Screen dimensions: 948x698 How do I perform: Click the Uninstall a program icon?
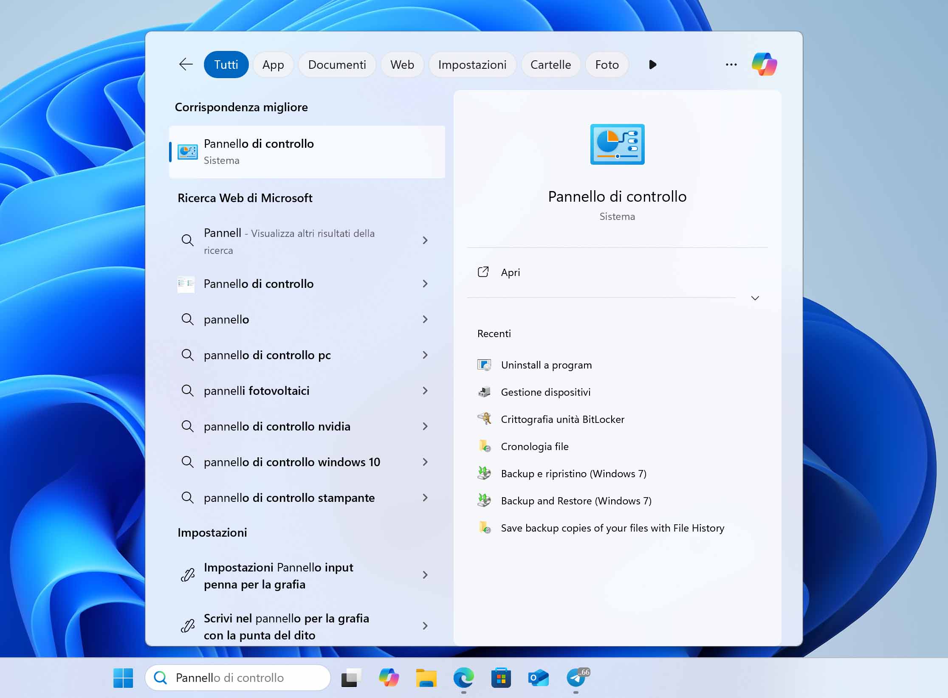click(x=484, y=365)
